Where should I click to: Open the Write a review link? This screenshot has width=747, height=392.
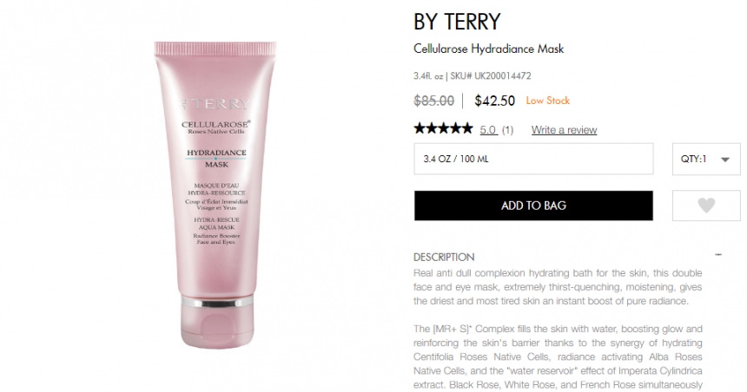point(564,130)
